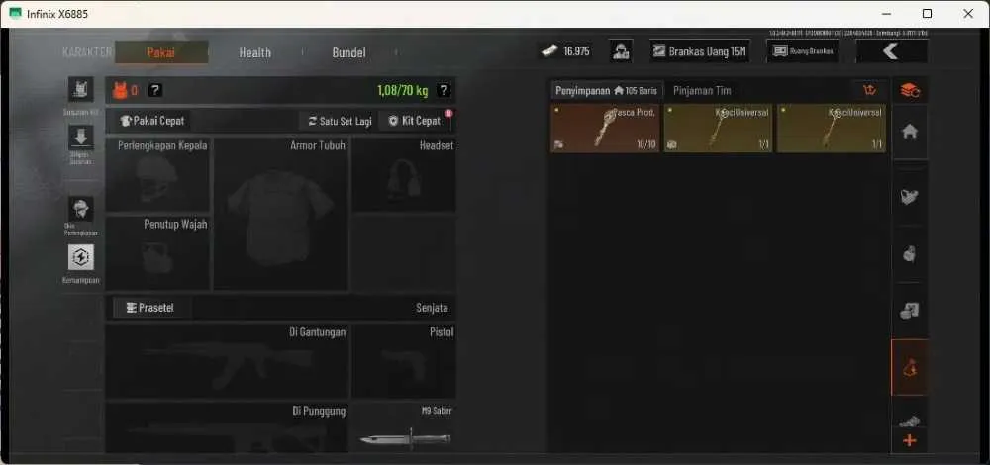Viewport: 990px width, 465px height.
Task: Open Skin Perlengkapan icon
Action: (81, 209)
